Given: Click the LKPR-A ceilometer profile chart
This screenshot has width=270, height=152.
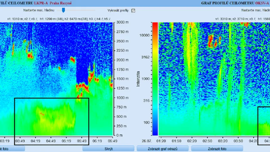Looking at the screenshot, I should (x=56, y=79).
